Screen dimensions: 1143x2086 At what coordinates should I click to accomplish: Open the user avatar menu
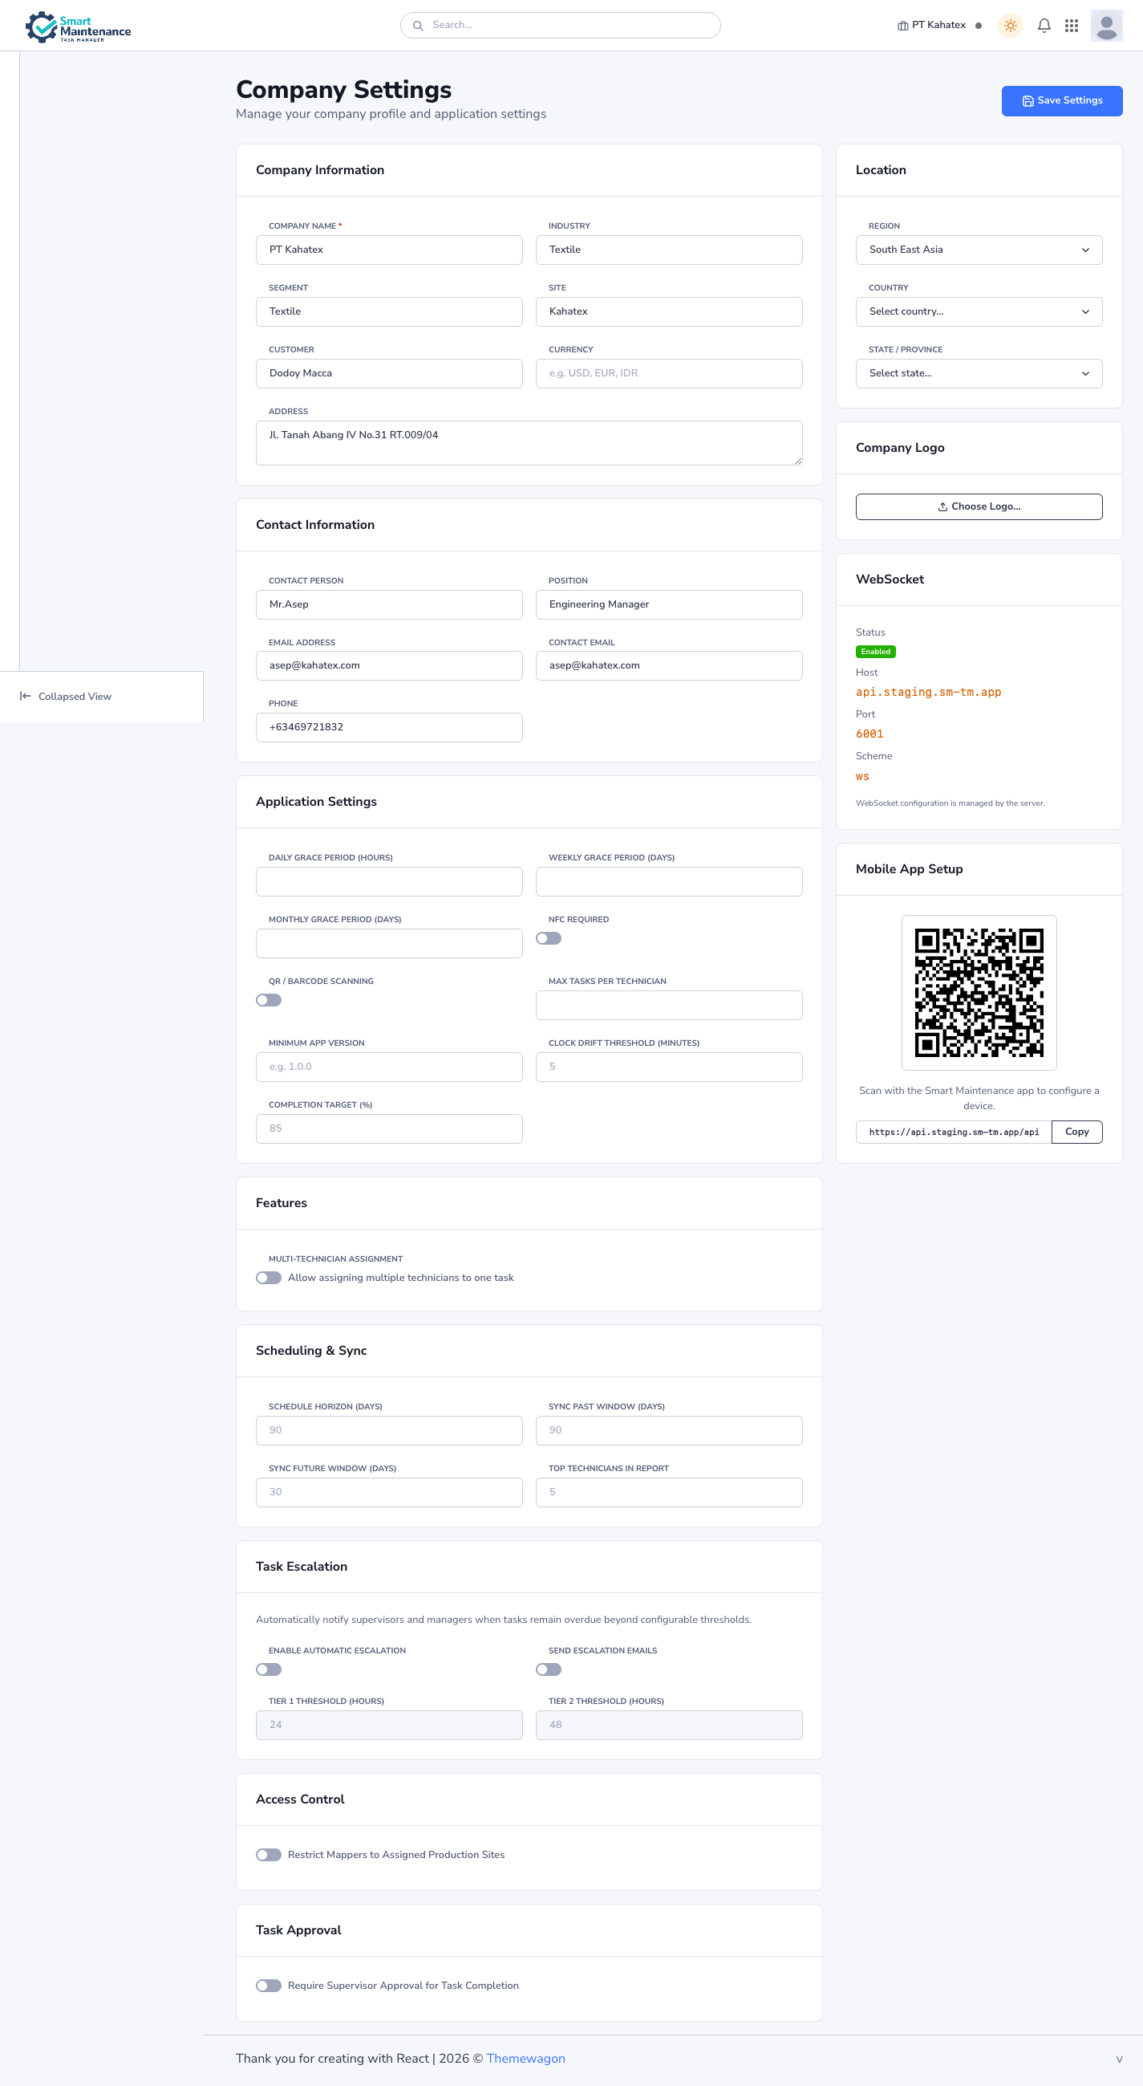1106,26
